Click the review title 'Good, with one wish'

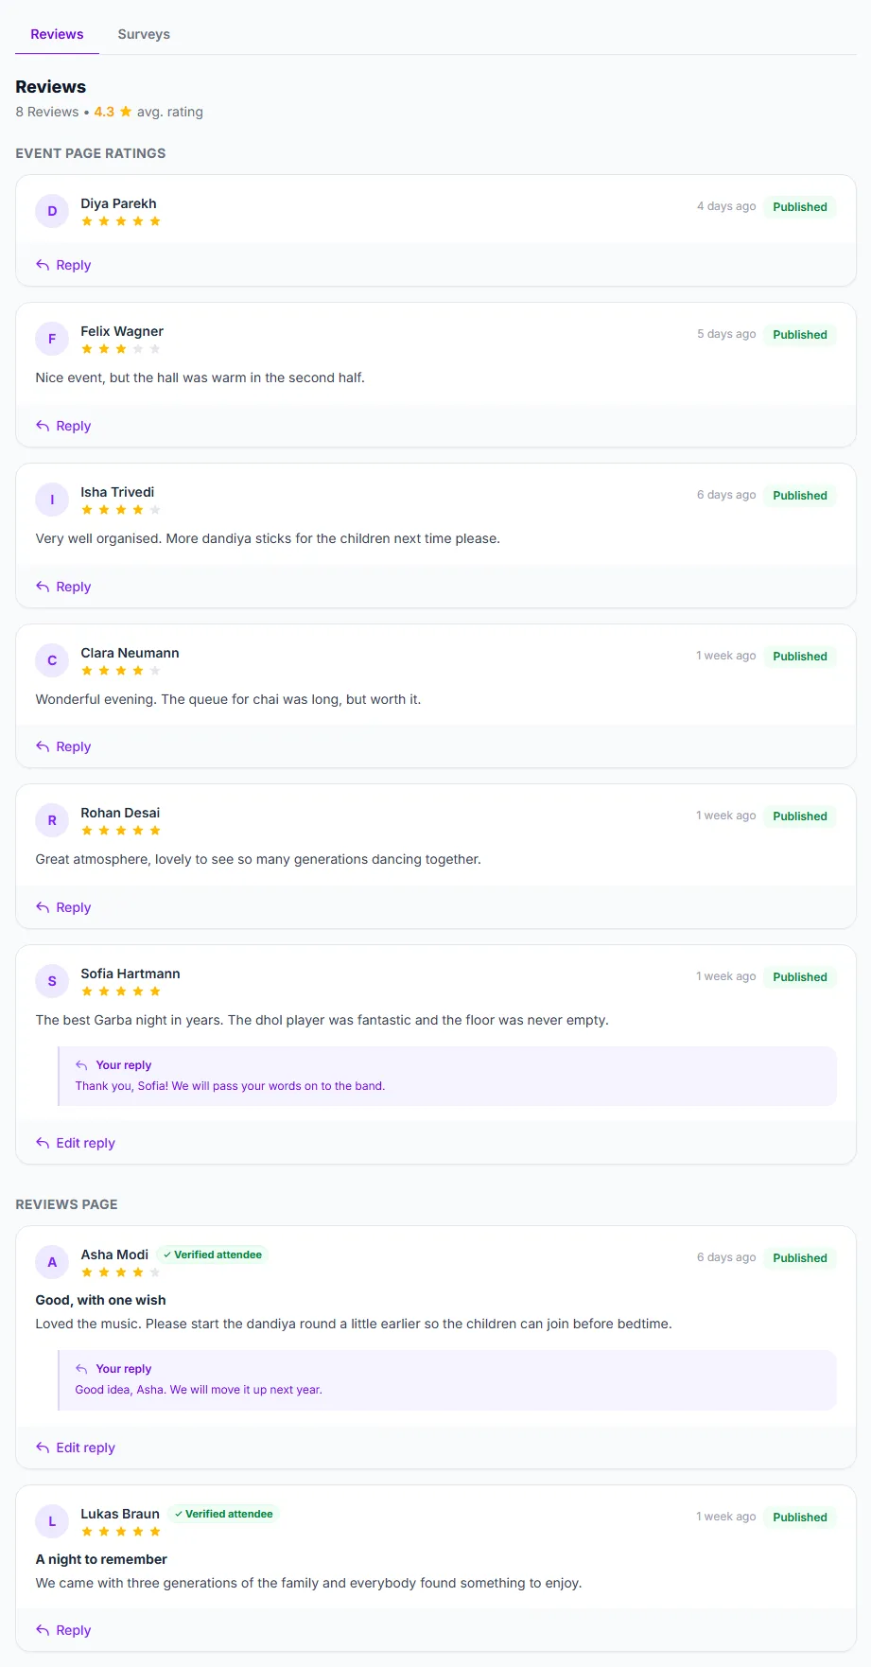100,1300
